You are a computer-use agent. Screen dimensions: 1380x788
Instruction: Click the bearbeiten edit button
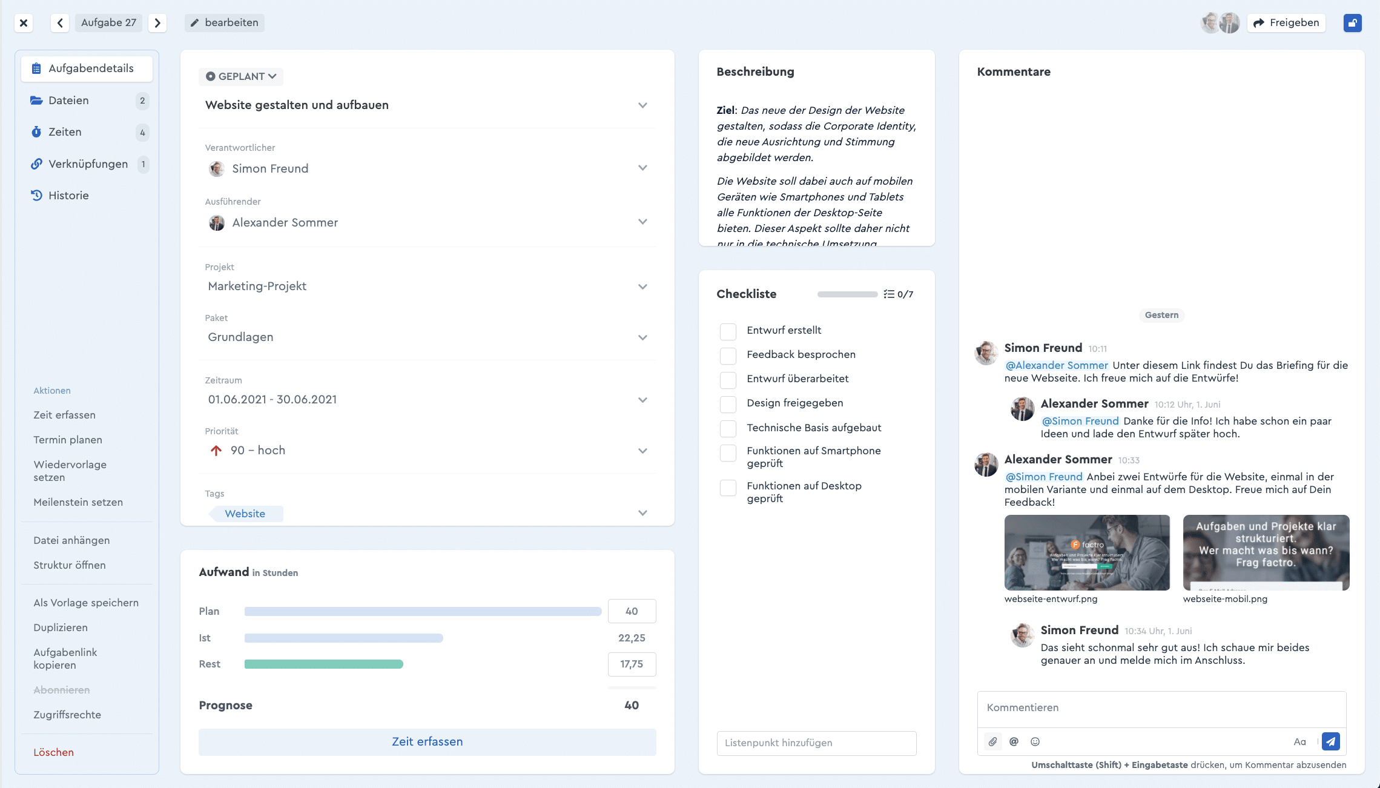pyautogui.click(x=225, y=23)
